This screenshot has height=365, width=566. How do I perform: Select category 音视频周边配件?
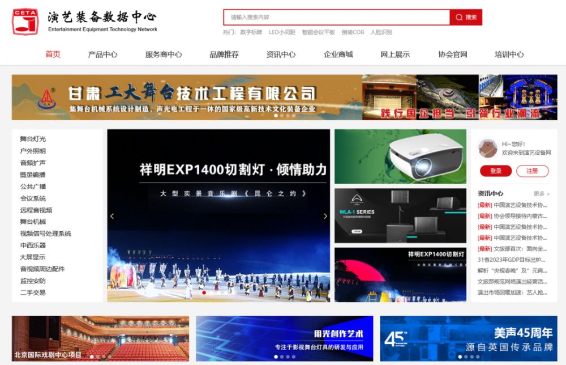pos(42,269)
